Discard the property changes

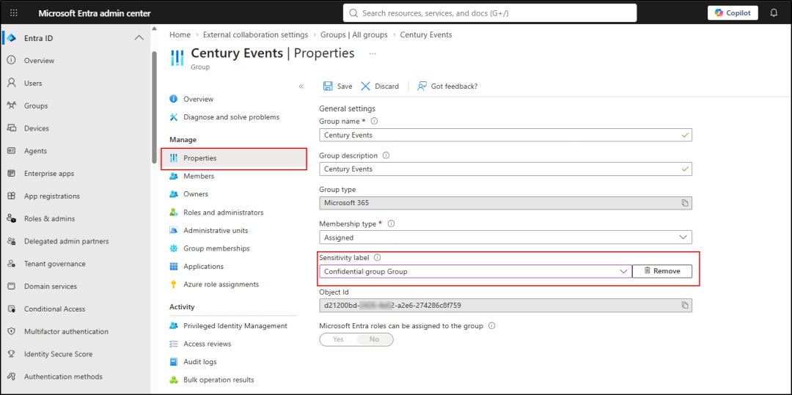point(380,86)
